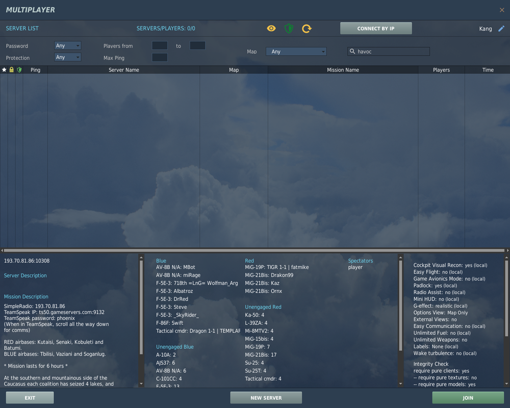Image resolution: width=510 pixels, height=408 pixels.
Task: Sort by Server Name column
Action: (123, 70)
